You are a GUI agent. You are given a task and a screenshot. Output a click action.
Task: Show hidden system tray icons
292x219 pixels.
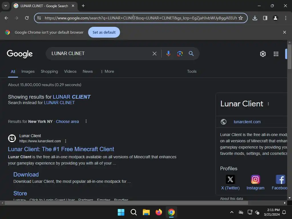[x=232, y=212]
